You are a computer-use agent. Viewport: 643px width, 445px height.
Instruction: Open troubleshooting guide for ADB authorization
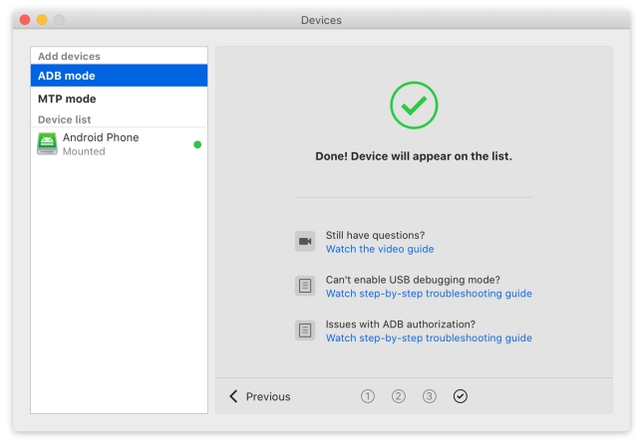[429, 338]
